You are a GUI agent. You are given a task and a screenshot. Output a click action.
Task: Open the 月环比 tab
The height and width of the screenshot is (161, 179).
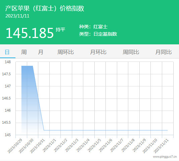point(98,52)
